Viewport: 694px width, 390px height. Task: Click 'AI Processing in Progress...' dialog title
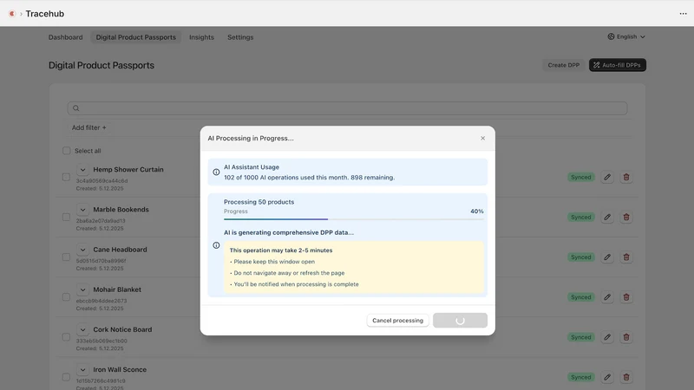pos(251,139)
